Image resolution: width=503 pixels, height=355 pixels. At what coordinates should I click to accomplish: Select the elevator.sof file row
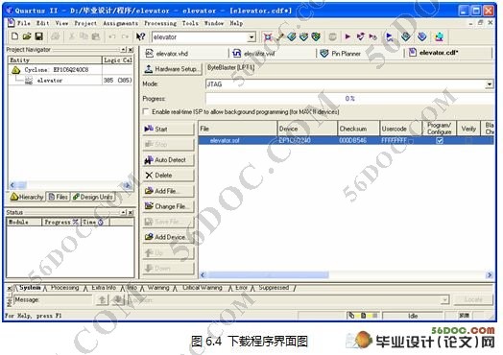pos(346,140)
